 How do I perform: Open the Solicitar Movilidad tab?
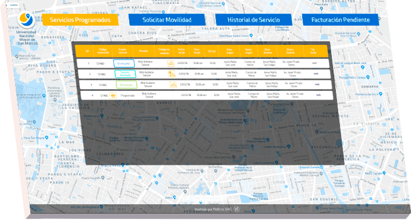tap(167, 20)
